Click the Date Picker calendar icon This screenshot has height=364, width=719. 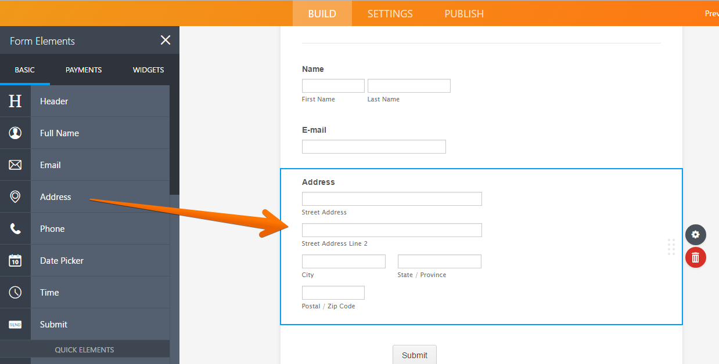15,260
